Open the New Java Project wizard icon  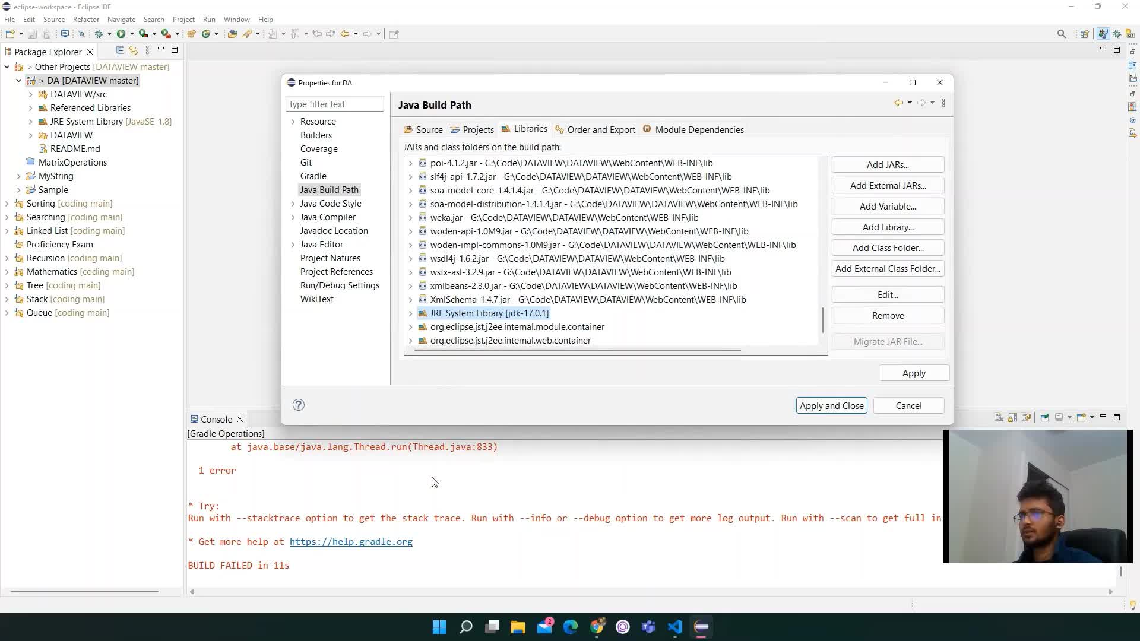[x=191, y=34]
